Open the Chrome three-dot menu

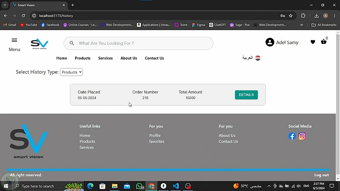click(x=335, y=16)
